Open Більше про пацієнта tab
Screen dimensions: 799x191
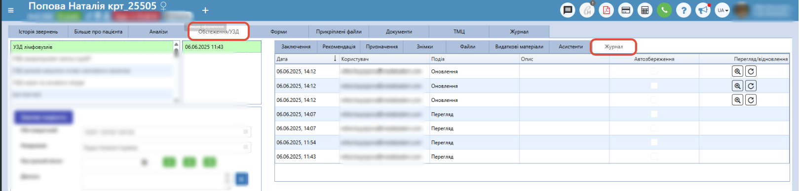pos(98,32)
